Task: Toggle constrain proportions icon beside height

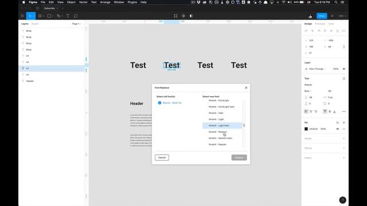Action: [344, 47]
